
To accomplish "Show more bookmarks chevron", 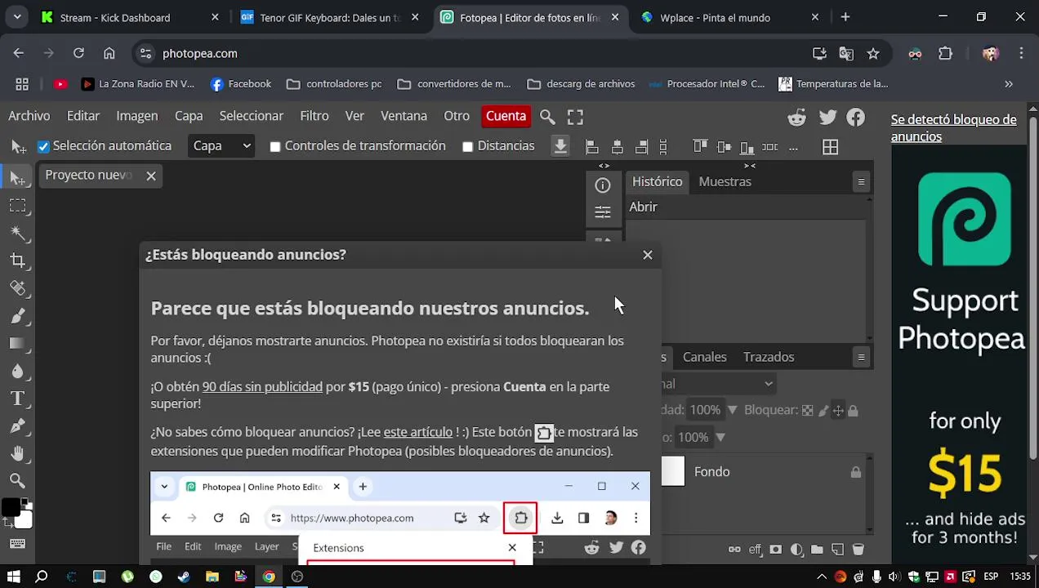I will pos(1009,83).
